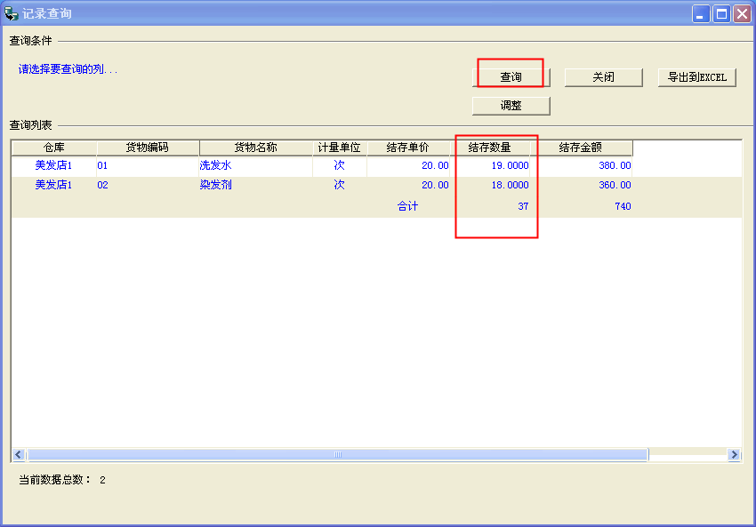Click amount value 380.00

(615, 165)
